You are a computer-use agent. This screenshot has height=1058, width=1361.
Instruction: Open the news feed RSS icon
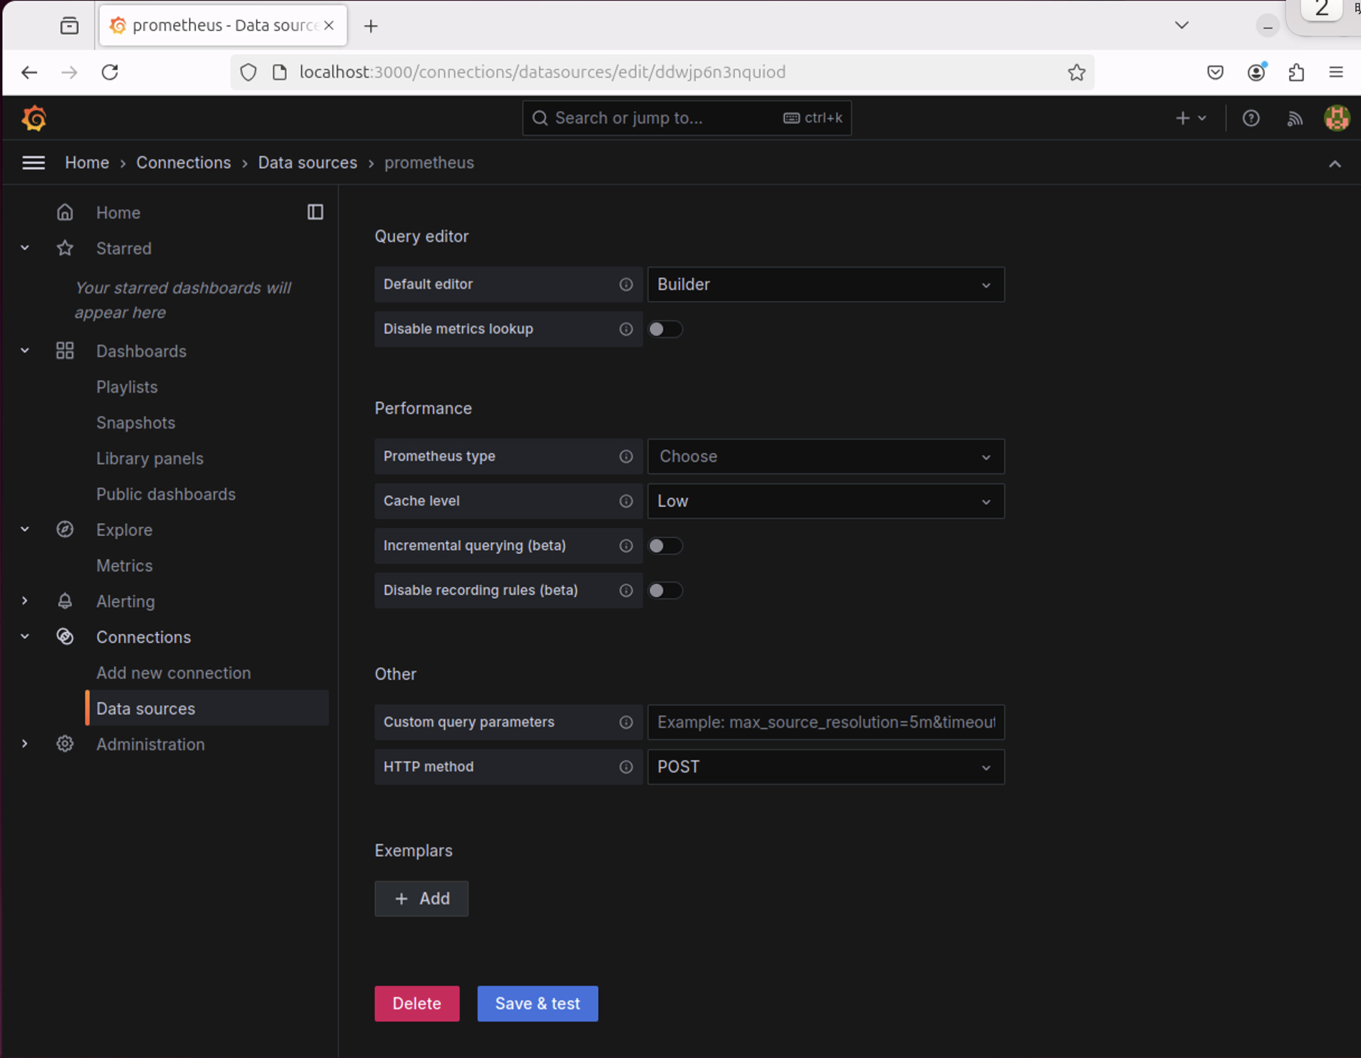pyautogui.click(x=1294, y=118)
